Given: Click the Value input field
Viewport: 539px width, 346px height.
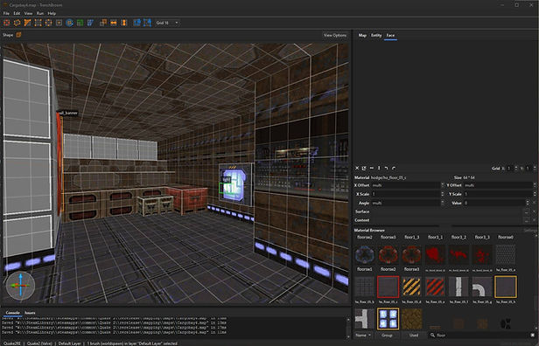Looking at the screenshot, I should pos(494,203).
